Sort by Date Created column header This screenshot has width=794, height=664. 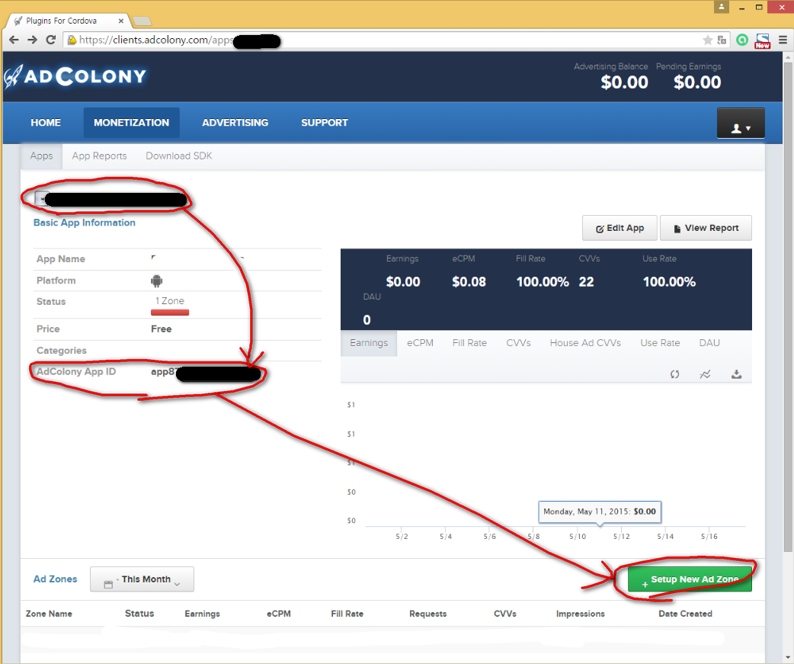[x=685, y=614]
